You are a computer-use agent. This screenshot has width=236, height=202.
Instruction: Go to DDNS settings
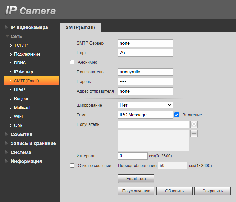coord(20,63)
